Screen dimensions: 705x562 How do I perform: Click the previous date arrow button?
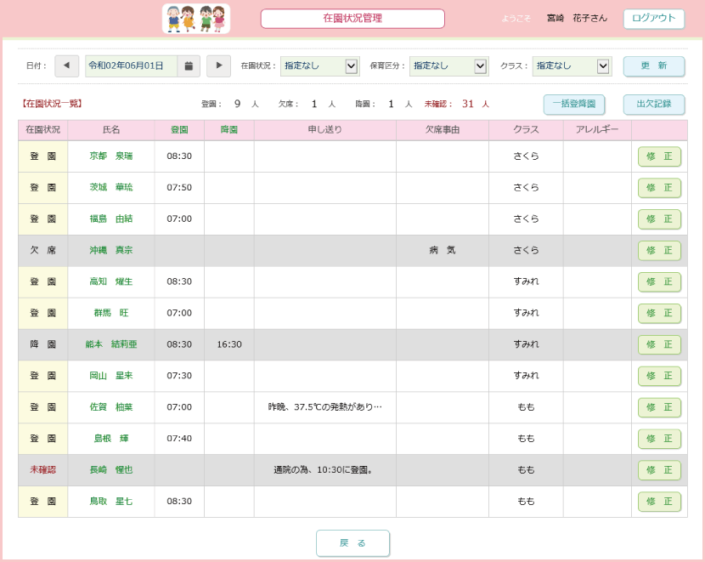point(66,65)
